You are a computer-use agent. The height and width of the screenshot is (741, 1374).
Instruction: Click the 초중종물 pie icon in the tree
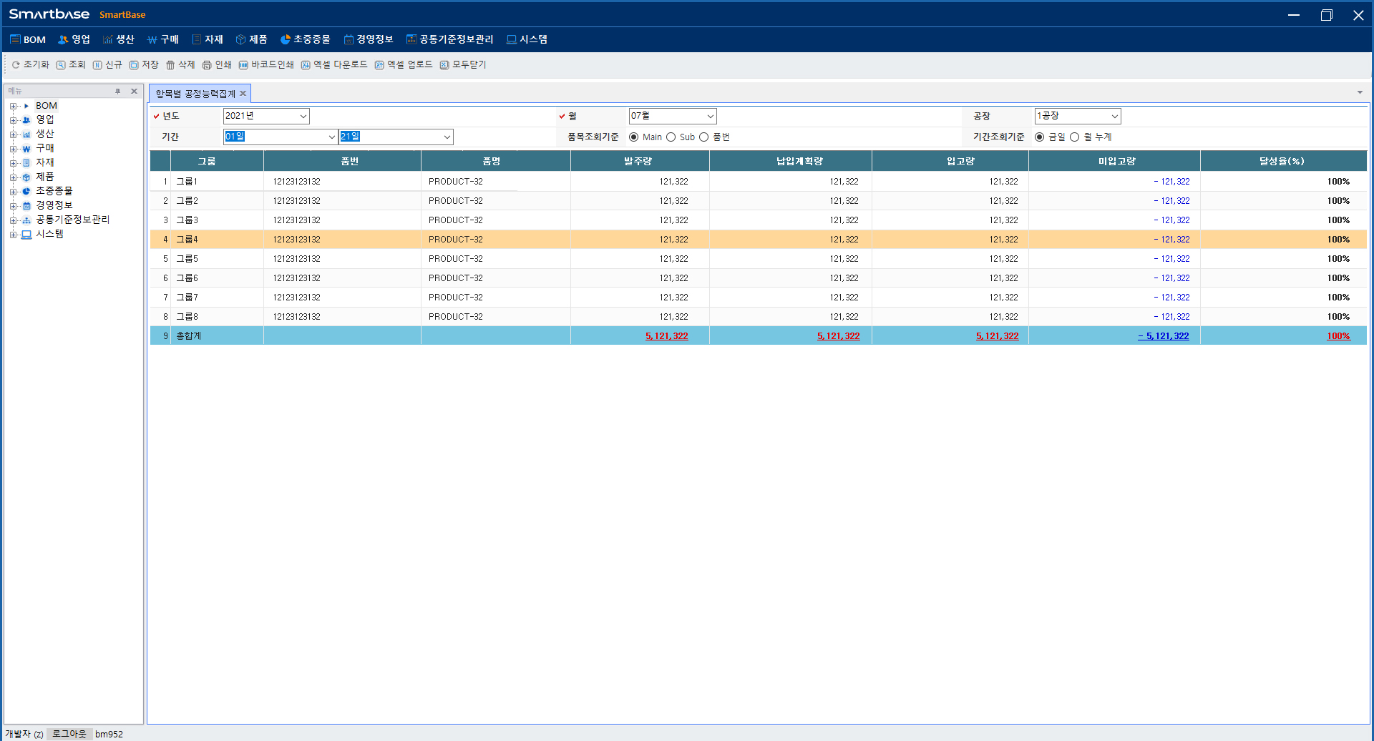26,192
